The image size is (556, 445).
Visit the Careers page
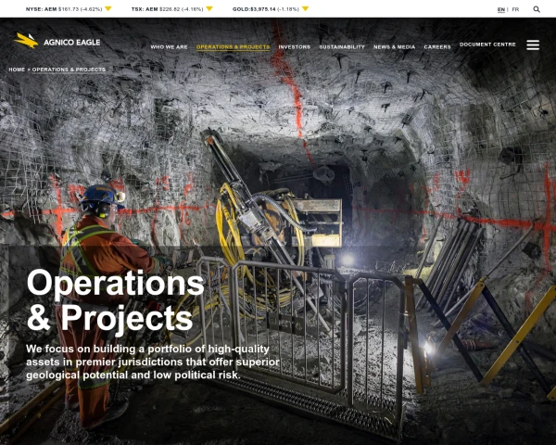click(437, 46)
